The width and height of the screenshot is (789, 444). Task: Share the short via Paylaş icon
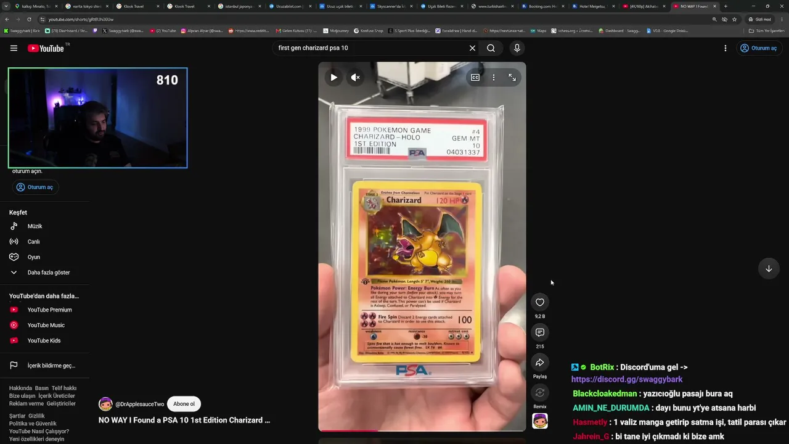[540, 363]
